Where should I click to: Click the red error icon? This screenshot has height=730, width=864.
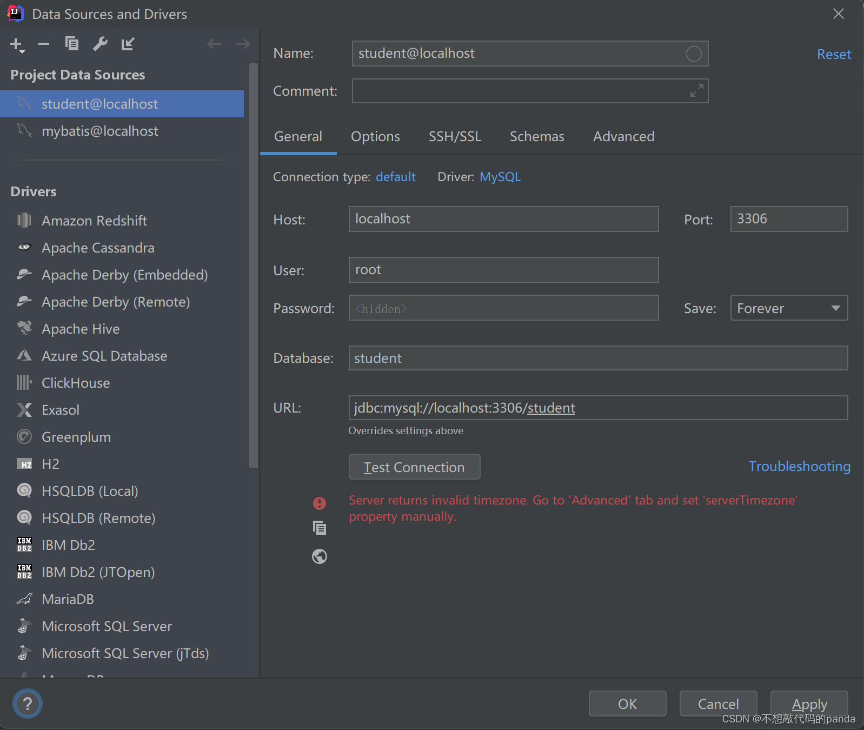[x=320, y=503]
